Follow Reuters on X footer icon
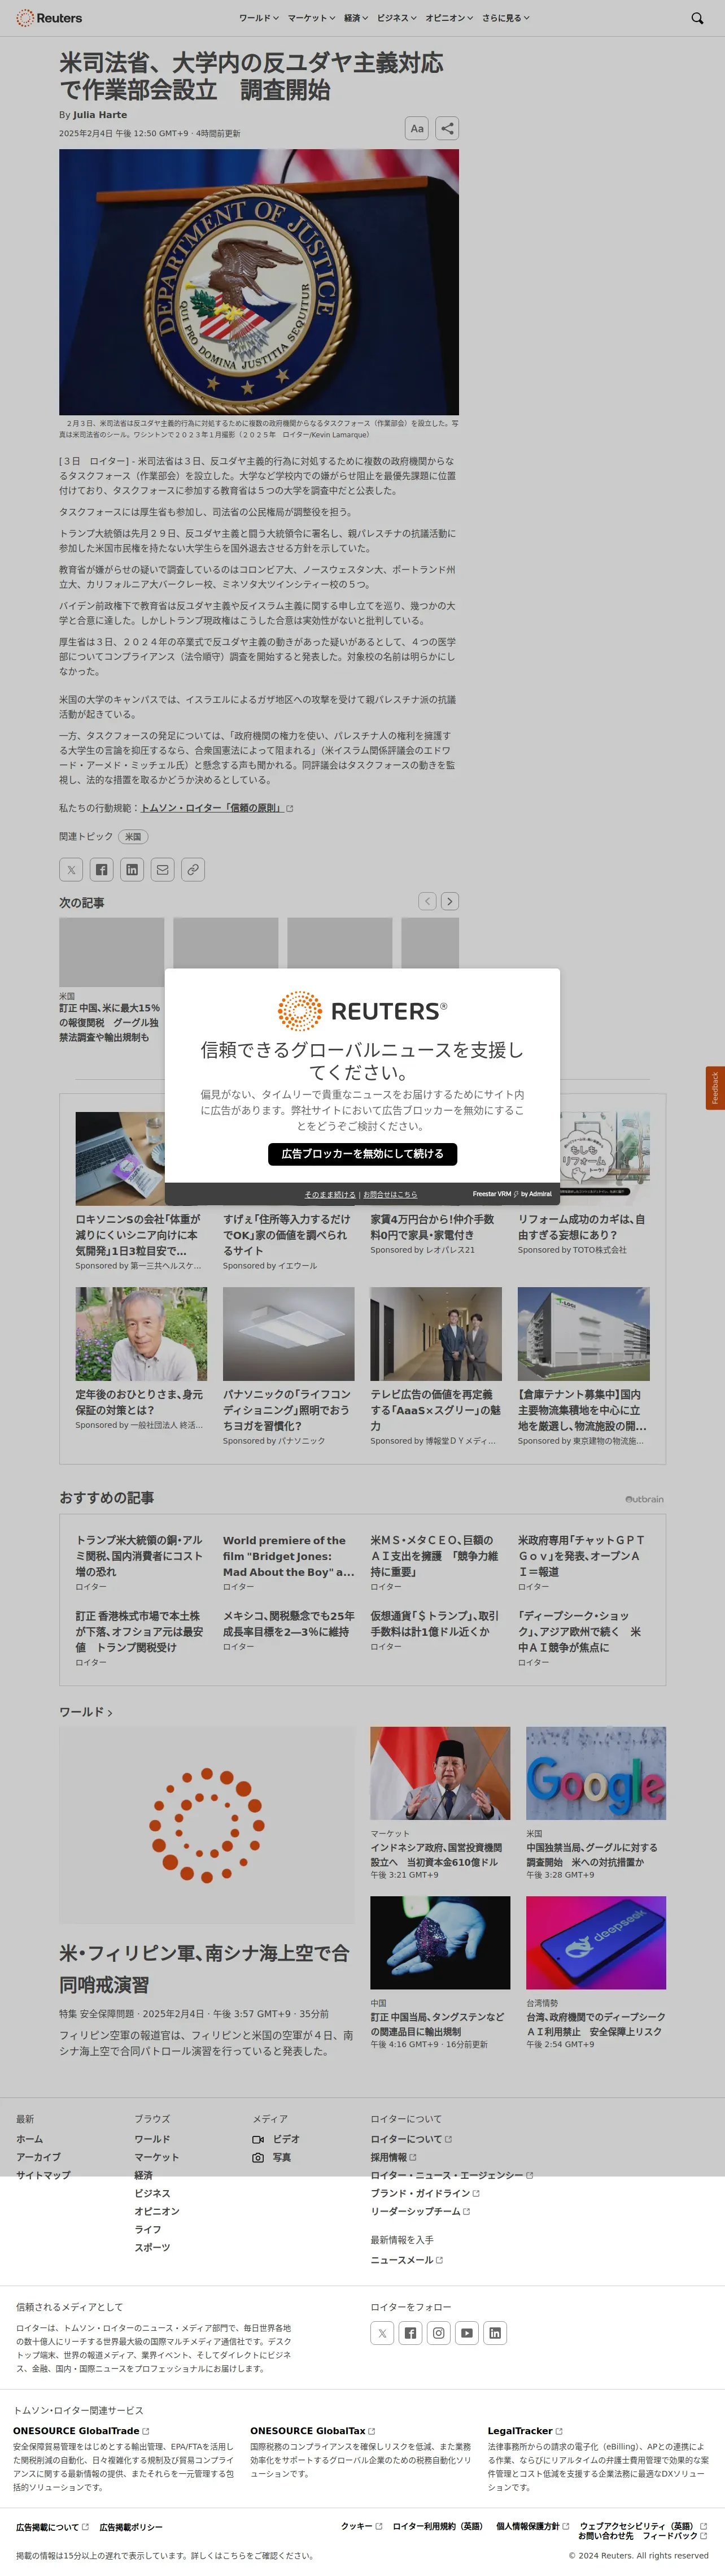This screenshot has width=725, height=2576. [x=382, y=2333]
